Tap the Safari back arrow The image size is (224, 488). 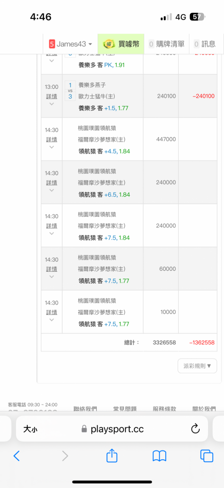(17, 456)
